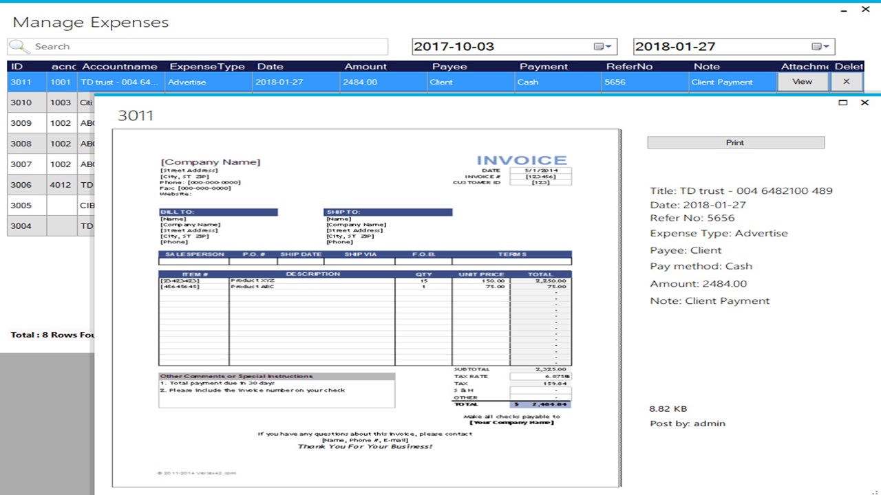
Task: Sort the grid by the Amount column
Action: tap(365, 66)
